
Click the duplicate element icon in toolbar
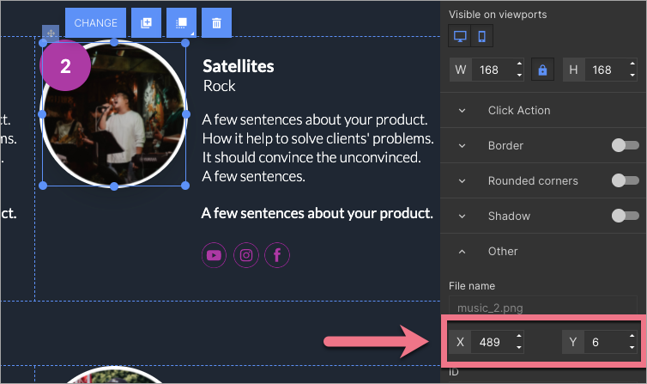tap(146, 23)
